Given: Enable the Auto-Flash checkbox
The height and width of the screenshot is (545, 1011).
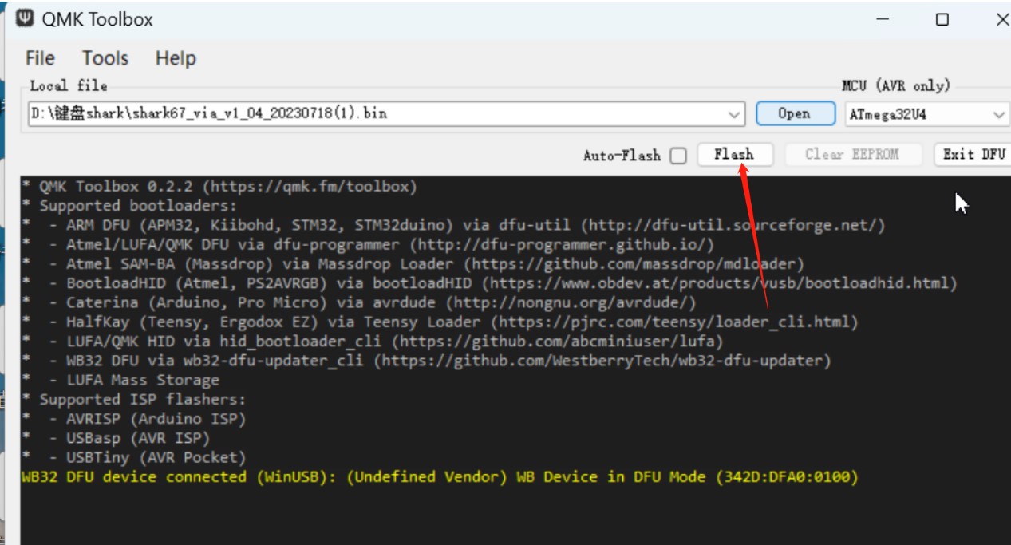Looking at the screenshot, I should [678, 156].
